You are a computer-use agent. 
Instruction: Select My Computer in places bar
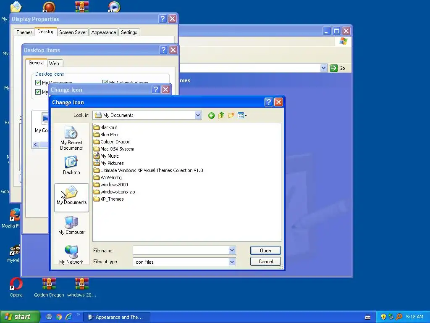[71, 225]
